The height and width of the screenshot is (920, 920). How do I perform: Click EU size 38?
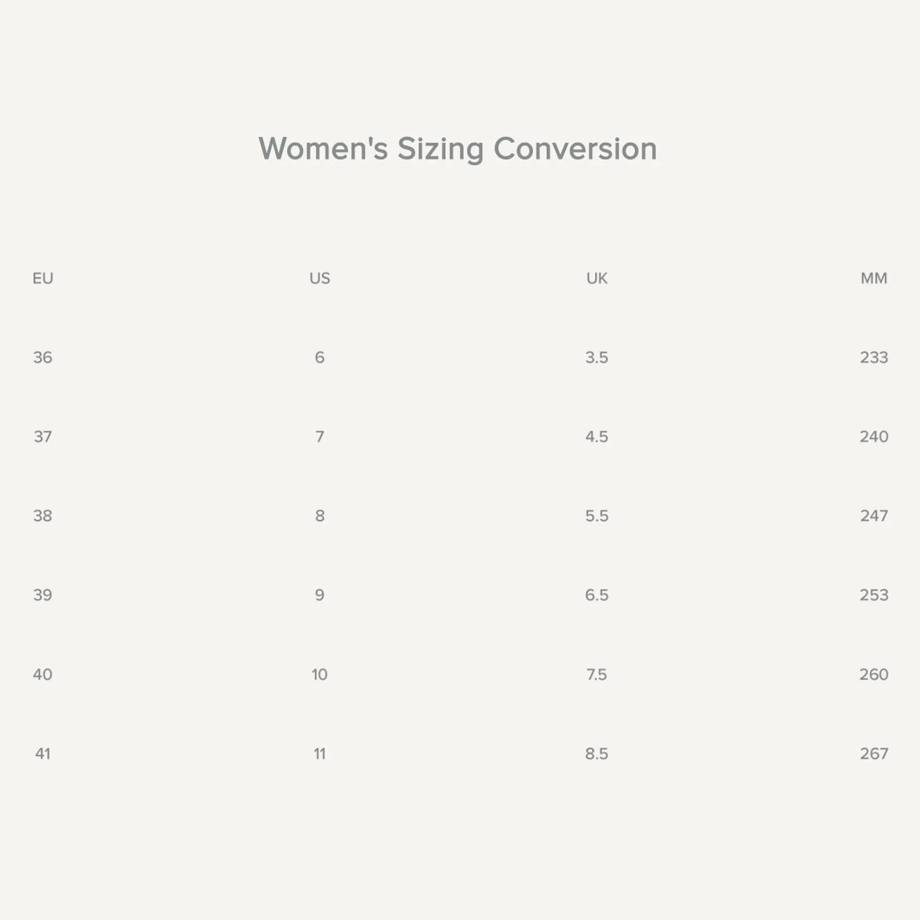pyautogui.click(x=43, y=516)
